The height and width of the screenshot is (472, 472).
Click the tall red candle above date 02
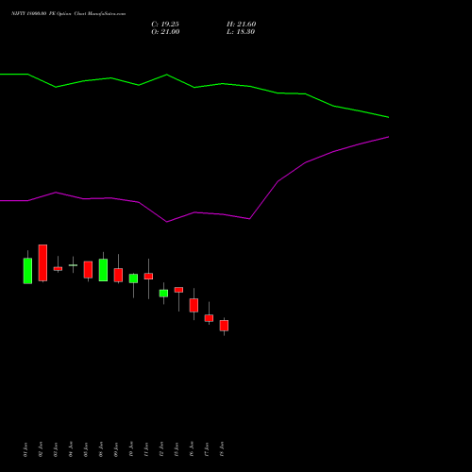tap(42, 262)
